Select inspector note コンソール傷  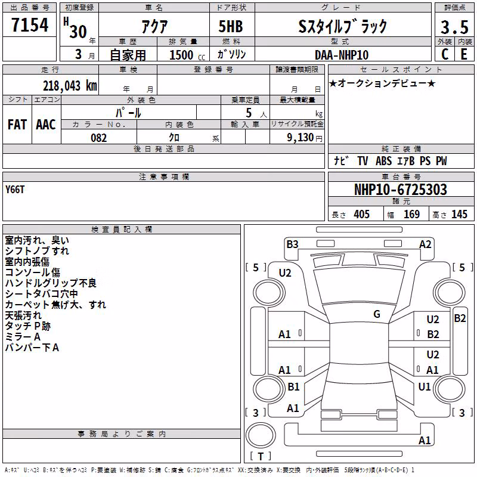[x=33, y=272]
